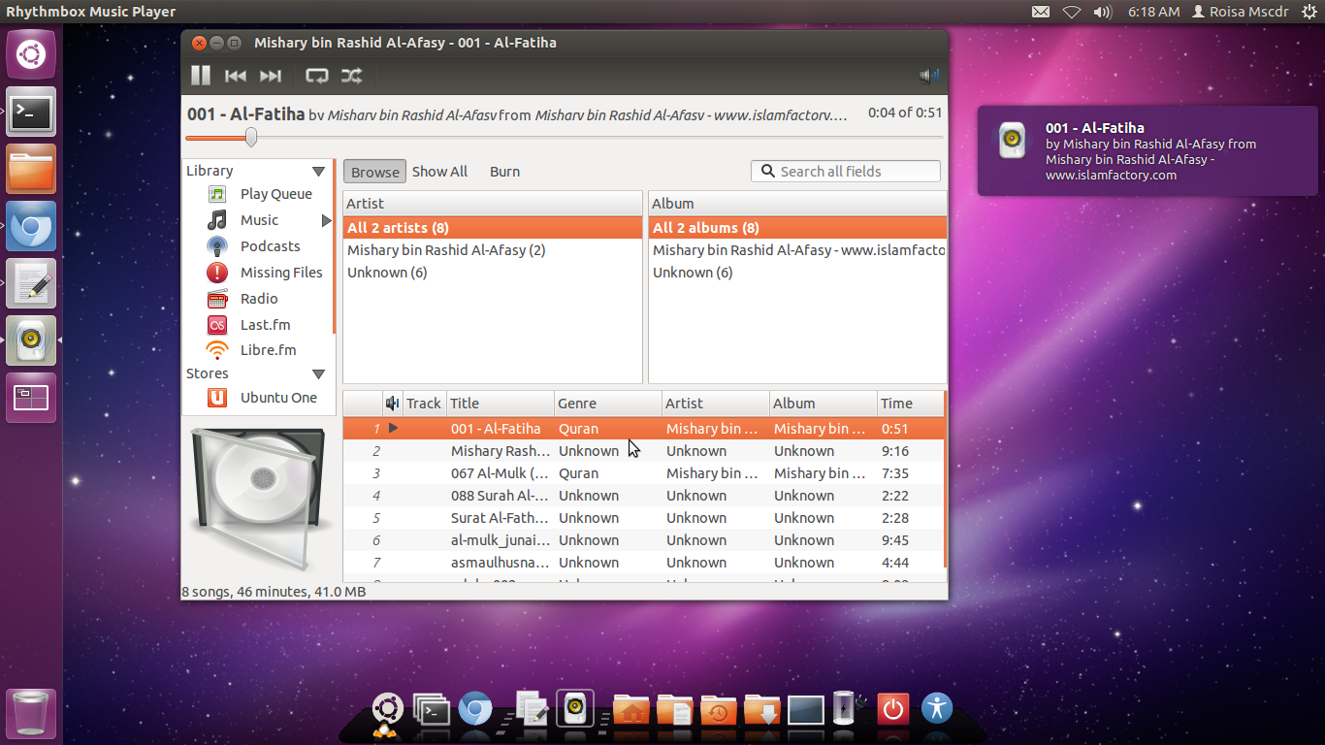Screen dimensions: 1325x745
Task: Select track Surat Al-Fath
Action: pyautogui.click(x=642, y=518)
